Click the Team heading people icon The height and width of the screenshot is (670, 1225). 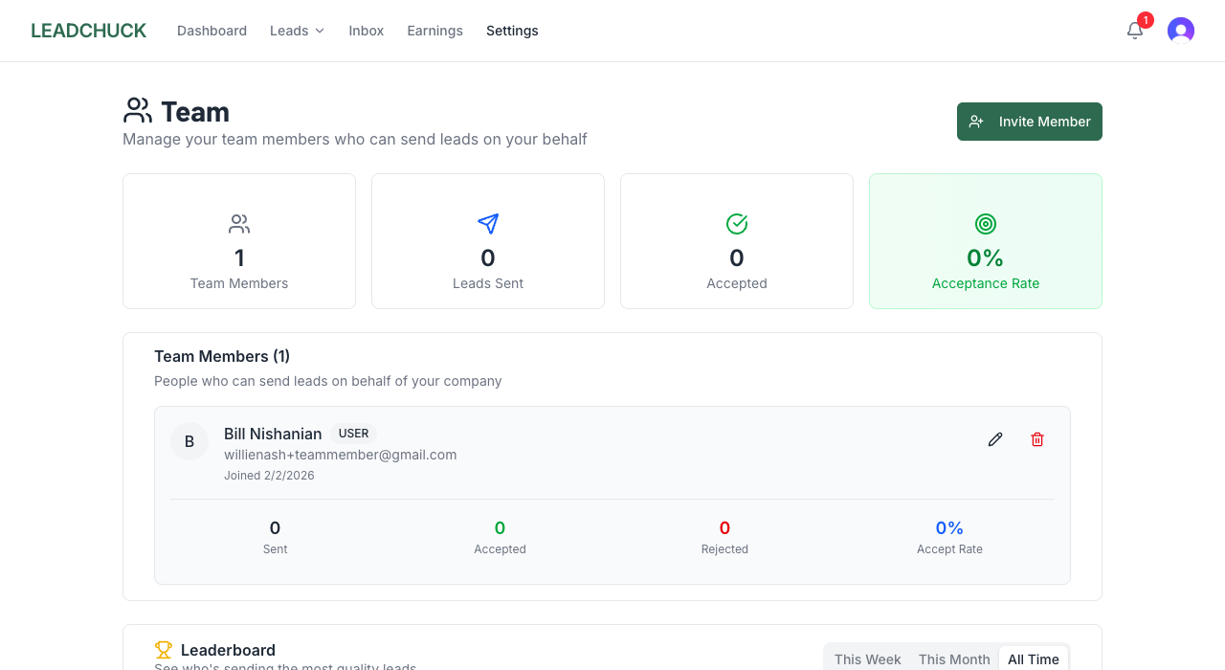tap(138, 111)
